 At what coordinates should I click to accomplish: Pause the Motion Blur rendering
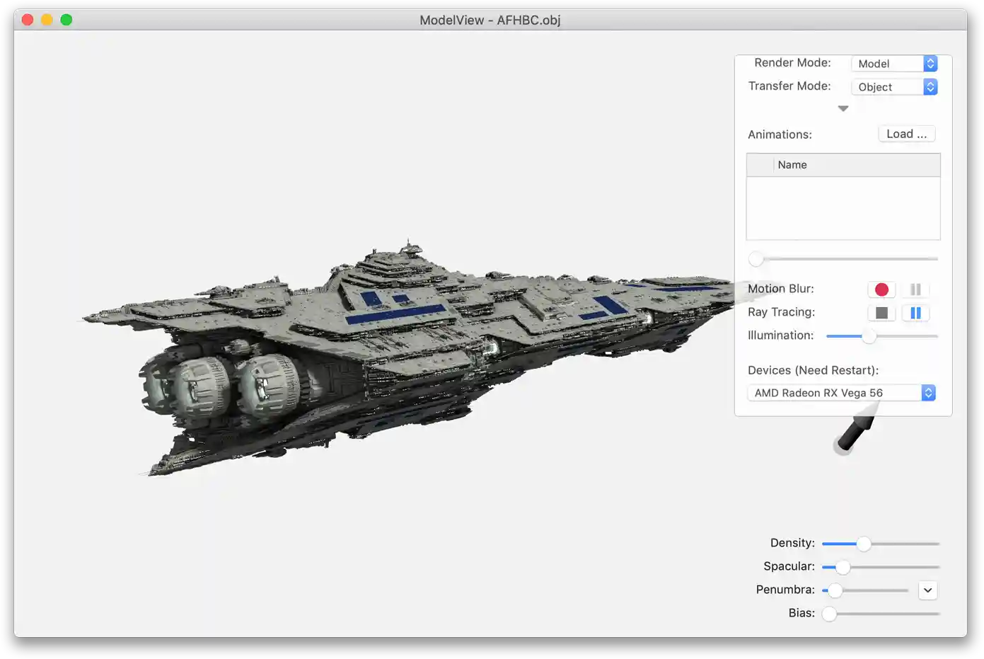click(x=915, y=290)
